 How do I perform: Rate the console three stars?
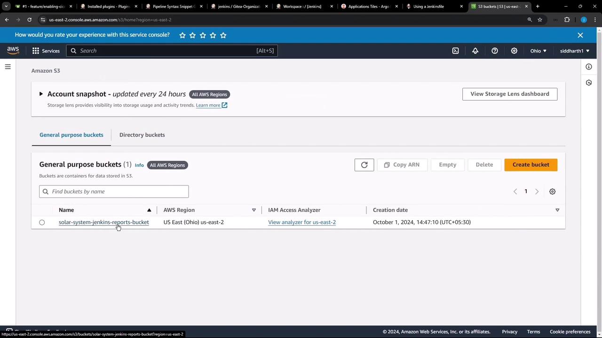pos(203,35)
